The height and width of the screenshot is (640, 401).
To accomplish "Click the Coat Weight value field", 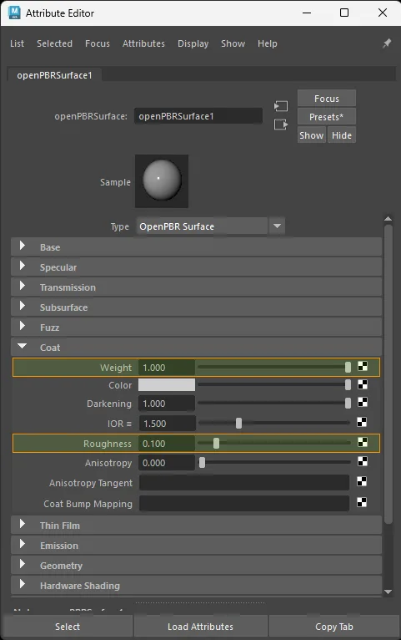I will pos(167,368).
